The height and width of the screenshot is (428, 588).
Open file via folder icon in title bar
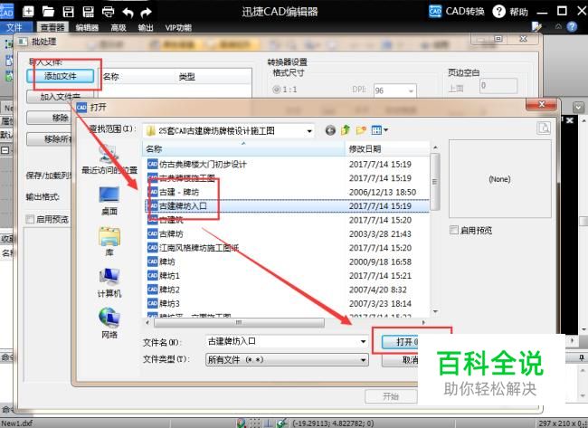click(48, 11)
